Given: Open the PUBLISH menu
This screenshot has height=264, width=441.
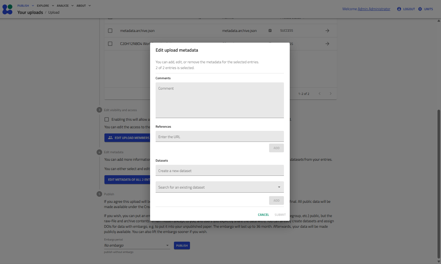Looking at the screenshot, I should pos(23,6).
